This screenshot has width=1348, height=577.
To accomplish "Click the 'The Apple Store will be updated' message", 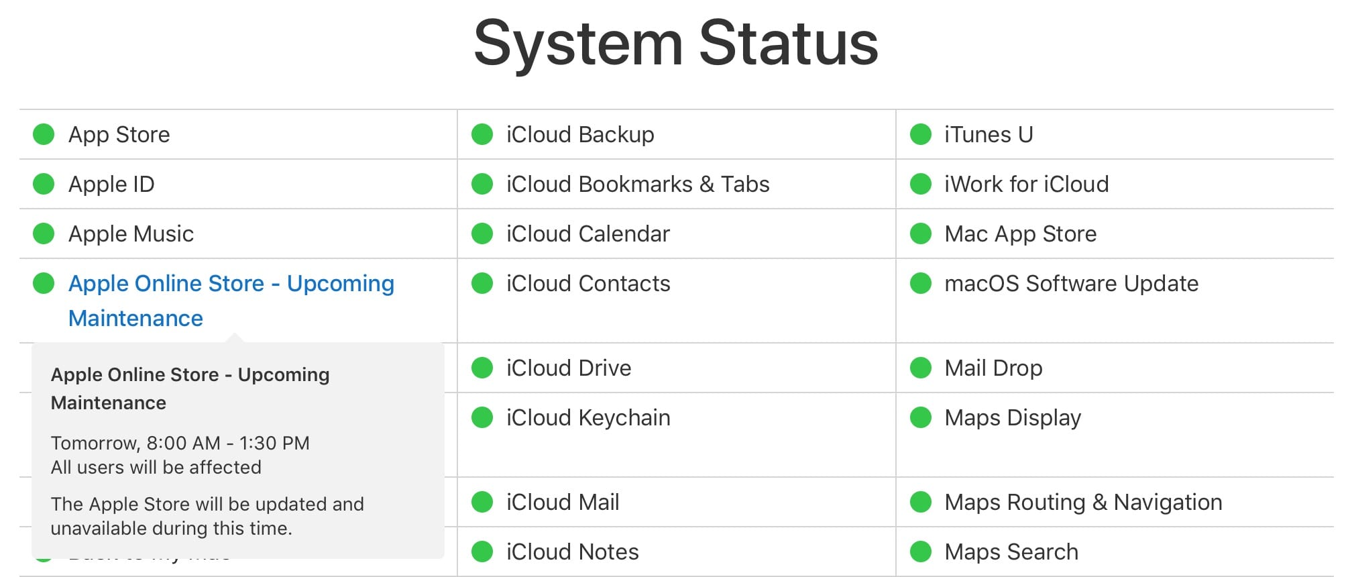I will pyautogui.click(x=207, y=516).
